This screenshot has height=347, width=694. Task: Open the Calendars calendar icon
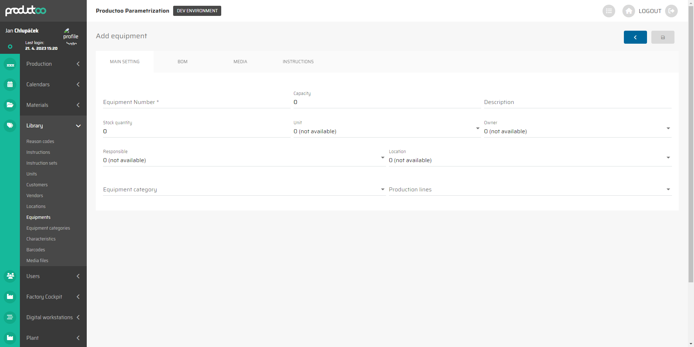(x=10, y=84)
